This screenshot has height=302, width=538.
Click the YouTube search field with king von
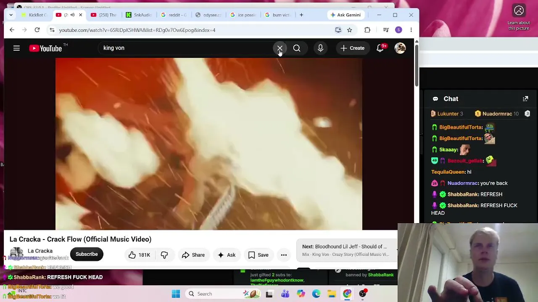click(x=185, y=48)
